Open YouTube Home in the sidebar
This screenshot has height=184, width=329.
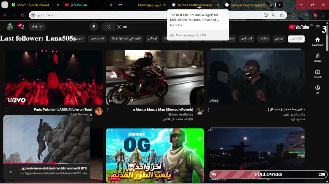(x=317, y=41)
